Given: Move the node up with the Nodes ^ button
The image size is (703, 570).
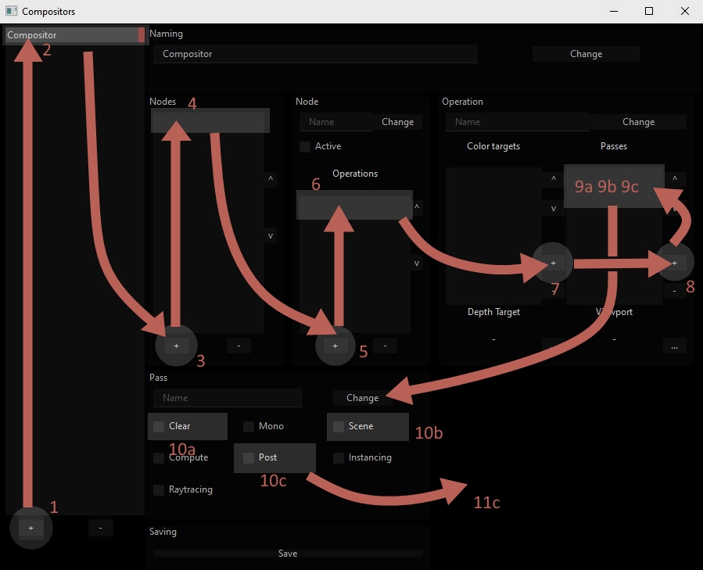Looking at the screenshot, I should pos(271,178).
